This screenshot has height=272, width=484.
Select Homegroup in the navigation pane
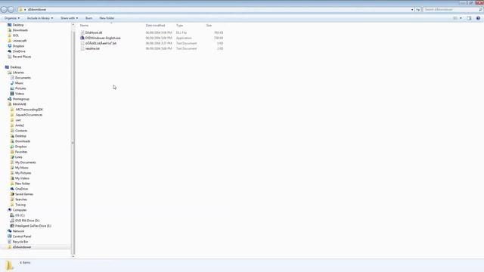pyautogui.click(x=21, y=99)
